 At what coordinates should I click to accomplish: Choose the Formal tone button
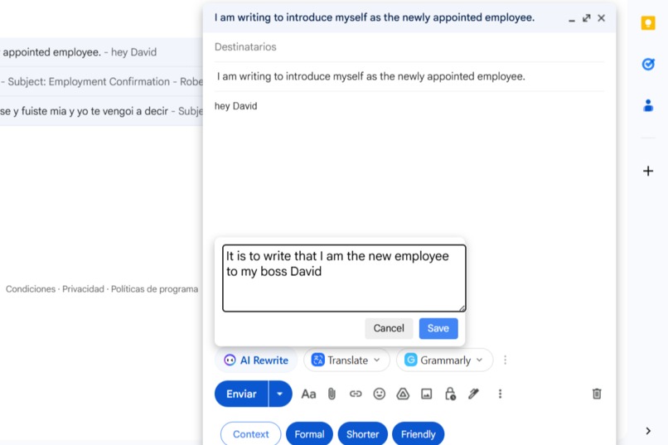point(309,434)
